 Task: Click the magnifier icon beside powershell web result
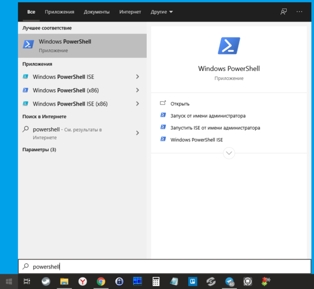26,129
